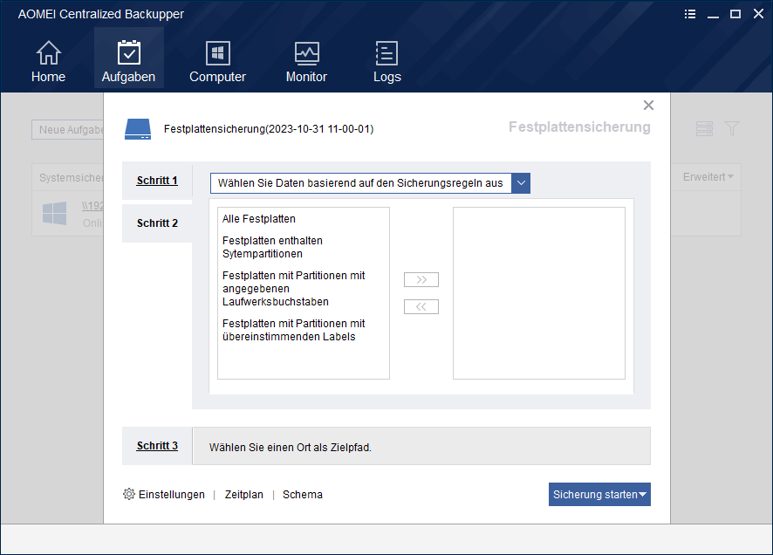The height and width of the screenshot is (555, 773).
Task: Select Schritt 1
Action: click(x=157, y=181)
